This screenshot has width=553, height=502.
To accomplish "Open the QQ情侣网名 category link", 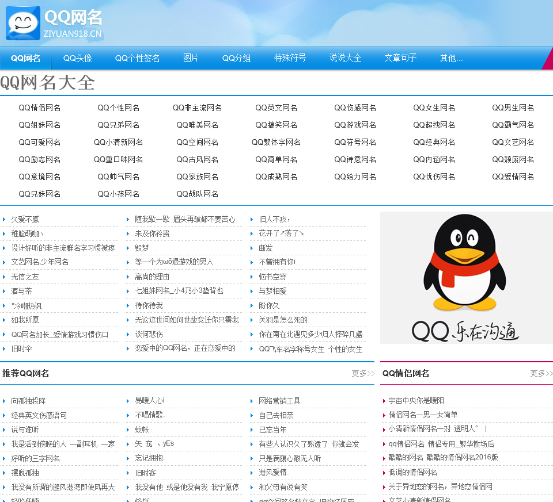I will point(40,108).
